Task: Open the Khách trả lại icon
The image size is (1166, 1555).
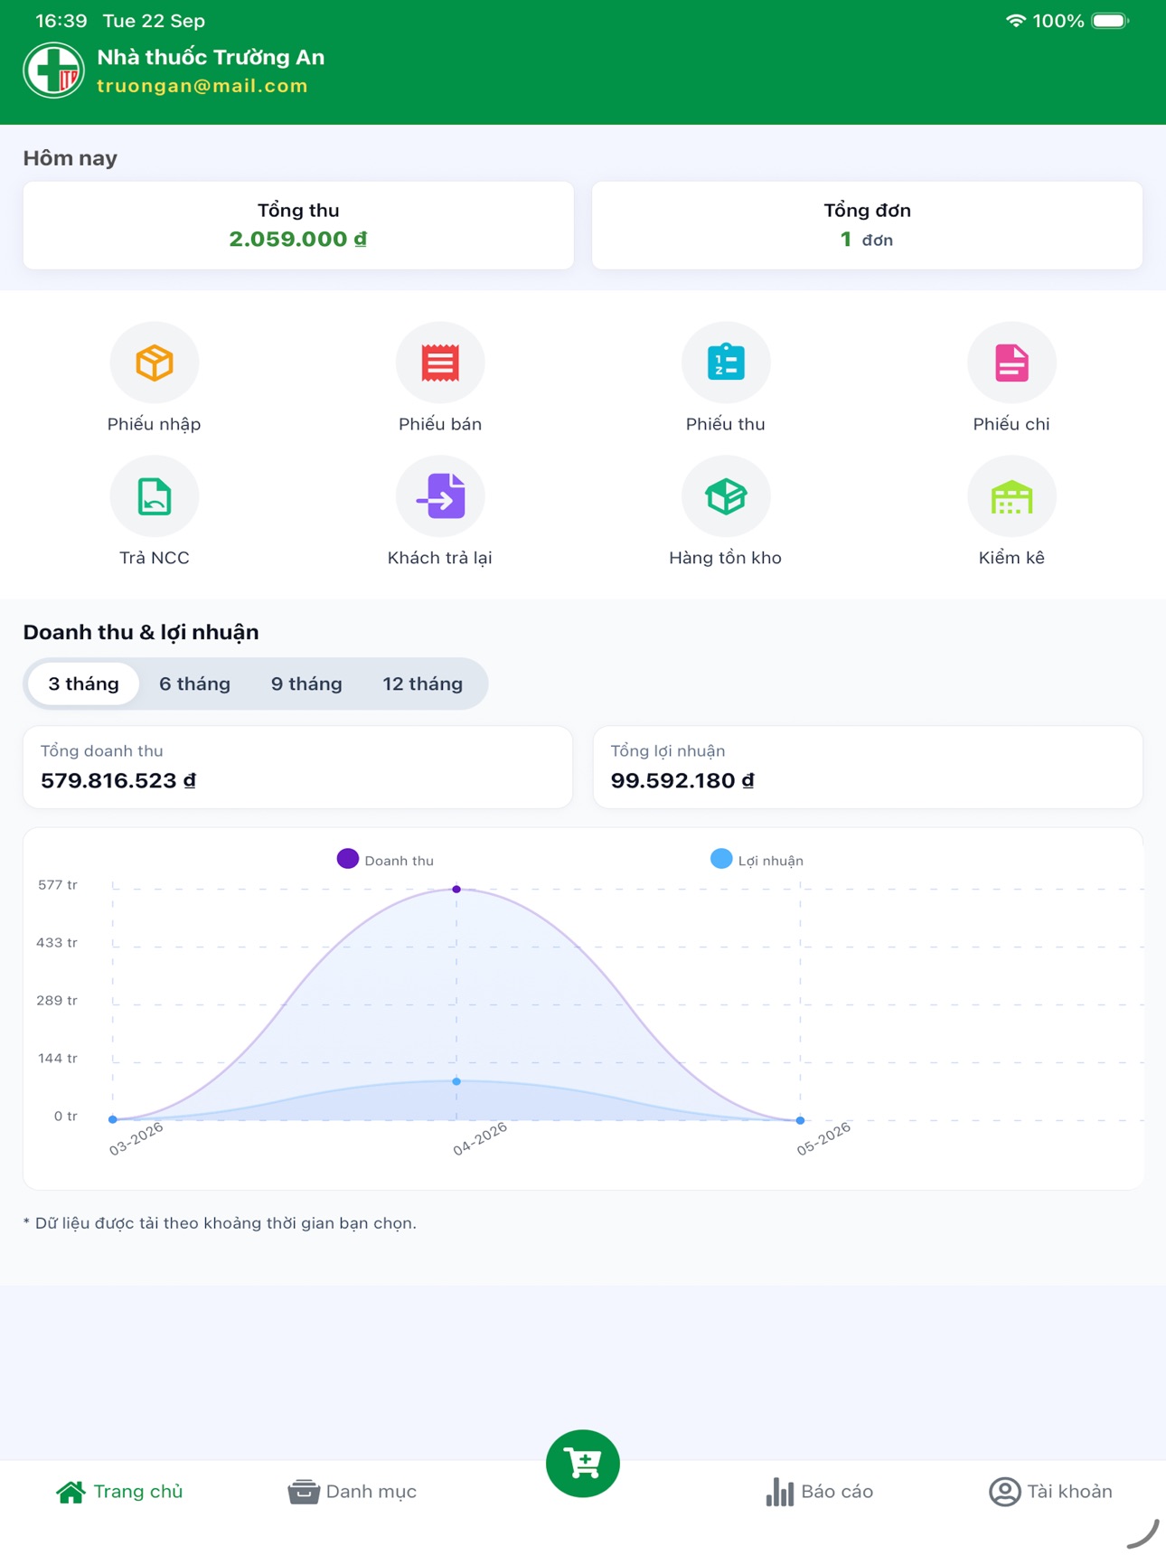Action: [440, 496]
